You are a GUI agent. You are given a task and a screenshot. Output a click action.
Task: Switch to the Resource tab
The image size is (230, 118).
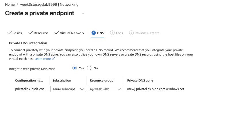coord(38,33)
